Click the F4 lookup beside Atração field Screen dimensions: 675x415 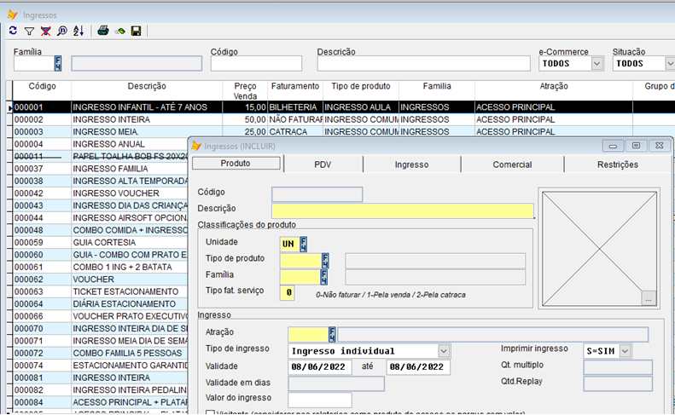[x=333, y=334]
